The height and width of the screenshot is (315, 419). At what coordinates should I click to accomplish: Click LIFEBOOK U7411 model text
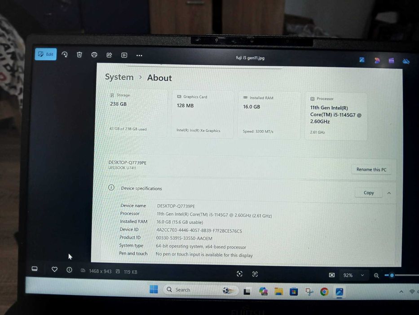(x=123, y=168)
